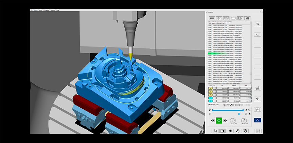
Task: Select the arrow tab in bottom toolbar
Action: 223,131
